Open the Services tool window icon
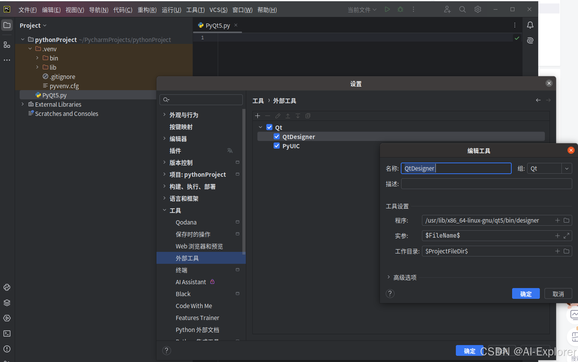The image size is (578, 362). pos(7,318)
